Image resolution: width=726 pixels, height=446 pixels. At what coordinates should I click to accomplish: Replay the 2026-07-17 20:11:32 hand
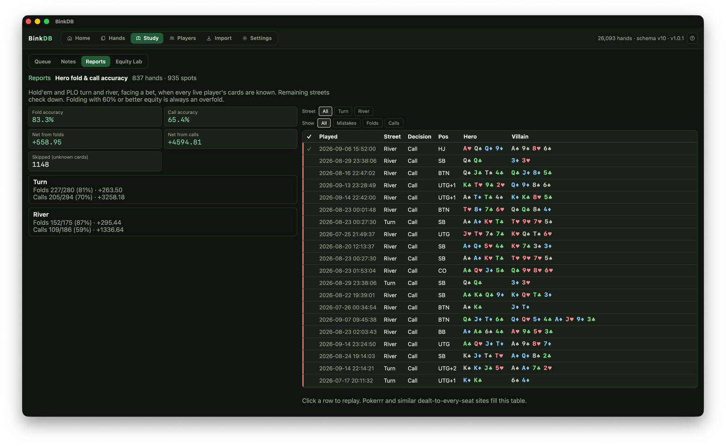pyautogui.click(x=500, y=381)
